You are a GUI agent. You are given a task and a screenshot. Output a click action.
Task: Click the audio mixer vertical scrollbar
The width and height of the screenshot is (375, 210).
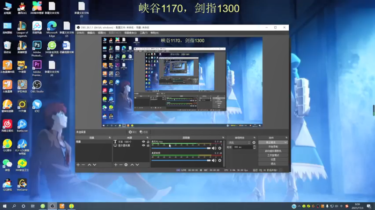(224, 154)
